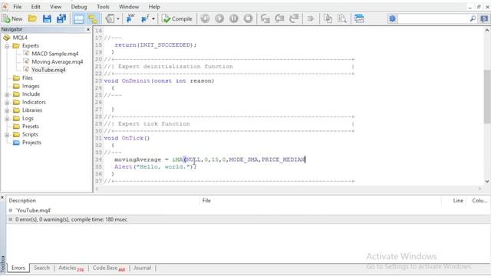Click the step into debug icon
This screenshot has width=491, height=276.
click(x=265, y=18)
